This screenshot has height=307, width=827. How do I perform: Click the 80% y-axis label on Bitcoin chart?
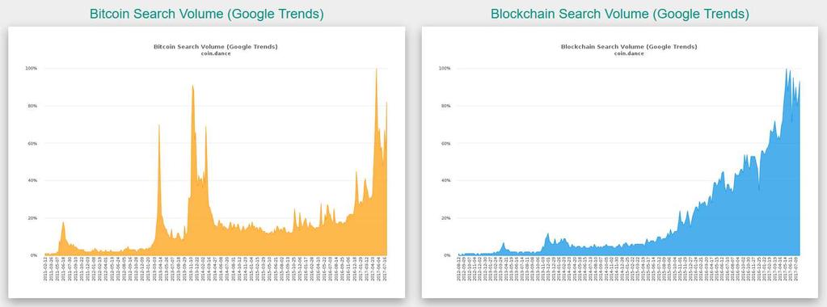tap(32, 106)
